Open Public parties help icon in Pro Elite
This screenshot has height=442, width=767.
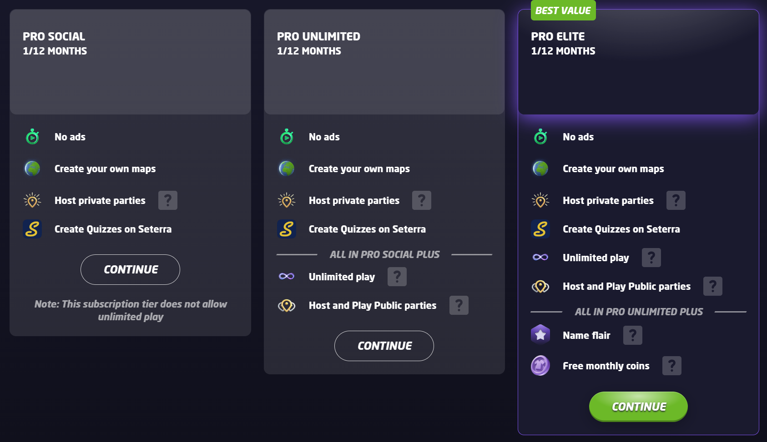(x=713, y=286)
